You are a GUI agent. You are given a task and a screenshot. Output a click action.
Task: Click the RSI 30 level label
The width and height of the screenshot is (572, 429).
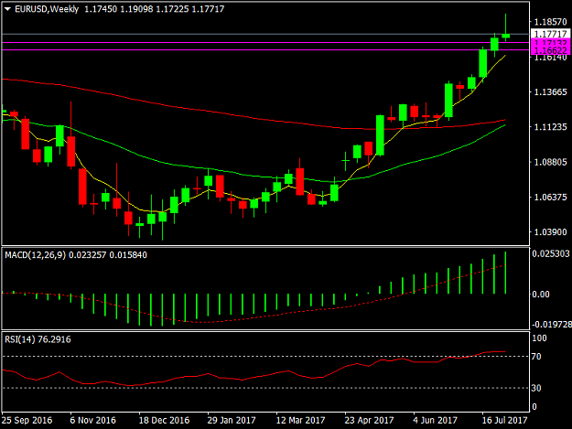[536, 388]
